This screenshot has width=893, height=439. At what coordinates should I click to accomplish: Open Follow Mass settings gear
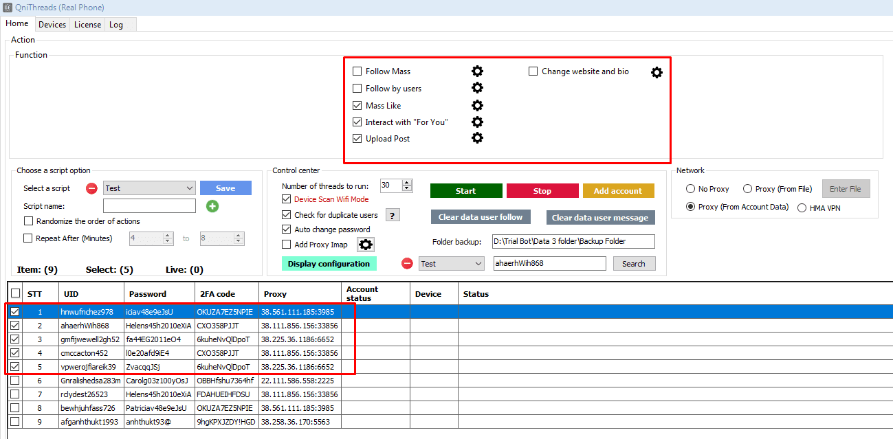tap(477, 71)
